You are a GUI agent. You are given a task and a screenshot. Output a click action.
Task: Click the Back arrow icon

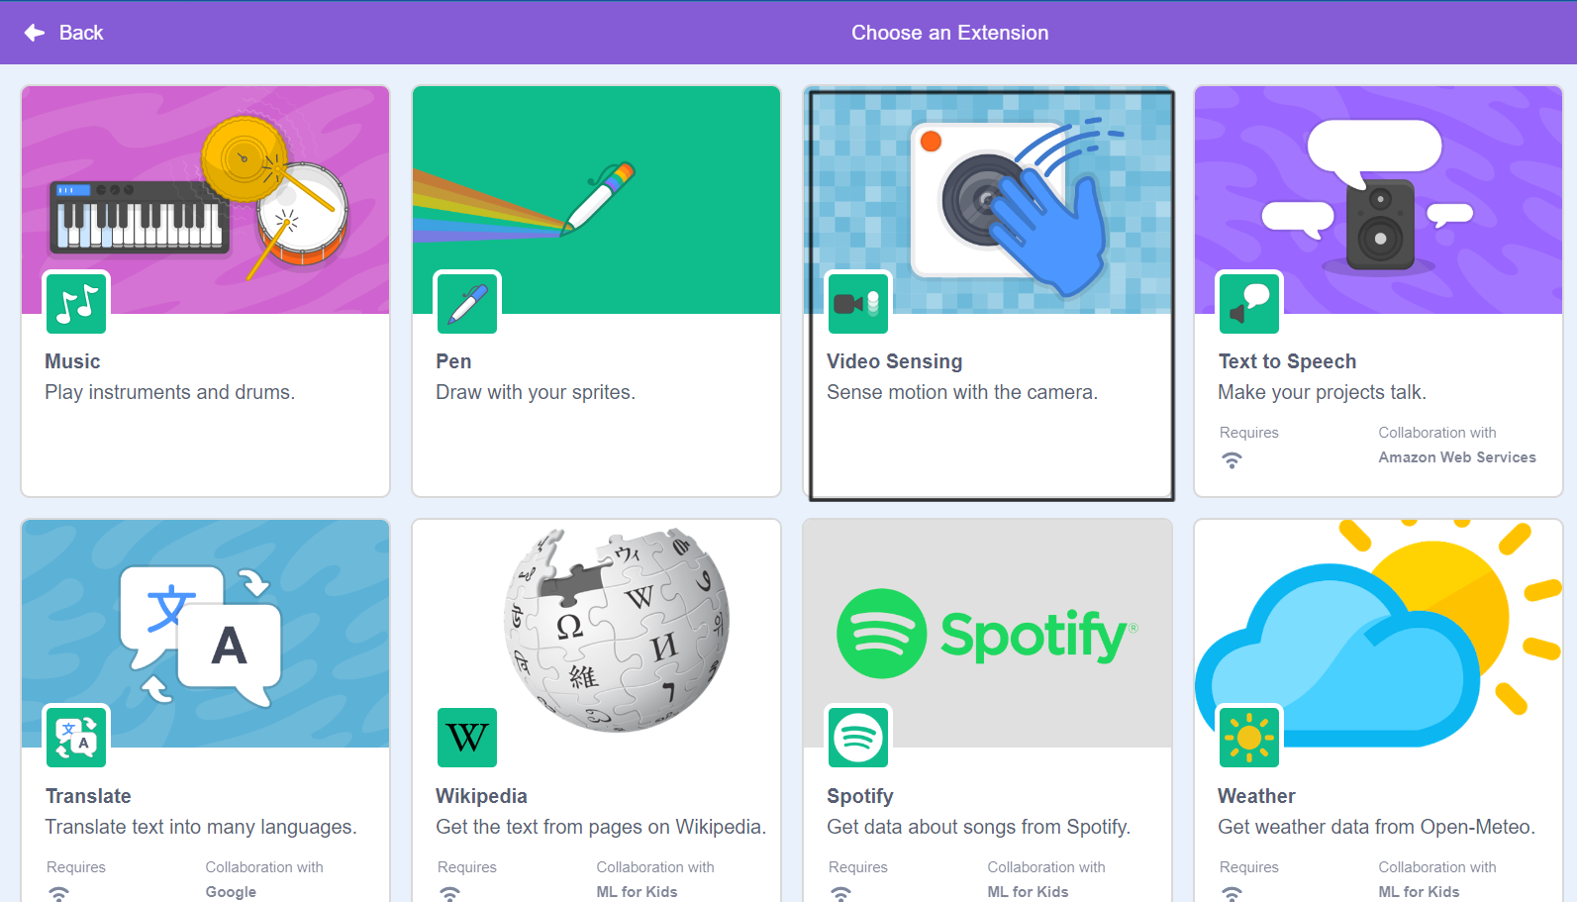pyautogui.click(x=35, y=33)
